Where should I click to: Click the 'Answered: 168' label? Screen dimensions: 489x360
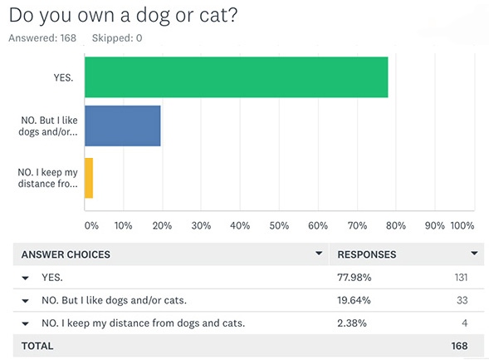tap(42, 38)
